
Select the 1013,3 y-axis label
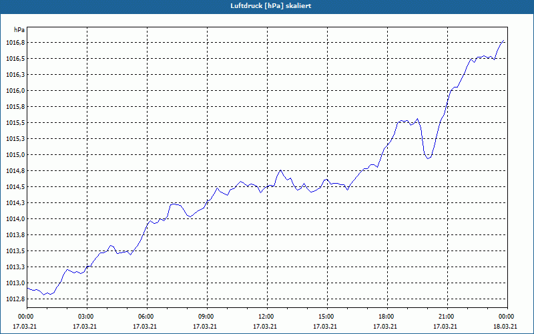pos(15,267)
